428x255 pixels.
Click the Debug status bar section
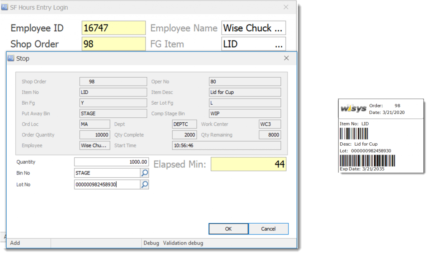151,243
